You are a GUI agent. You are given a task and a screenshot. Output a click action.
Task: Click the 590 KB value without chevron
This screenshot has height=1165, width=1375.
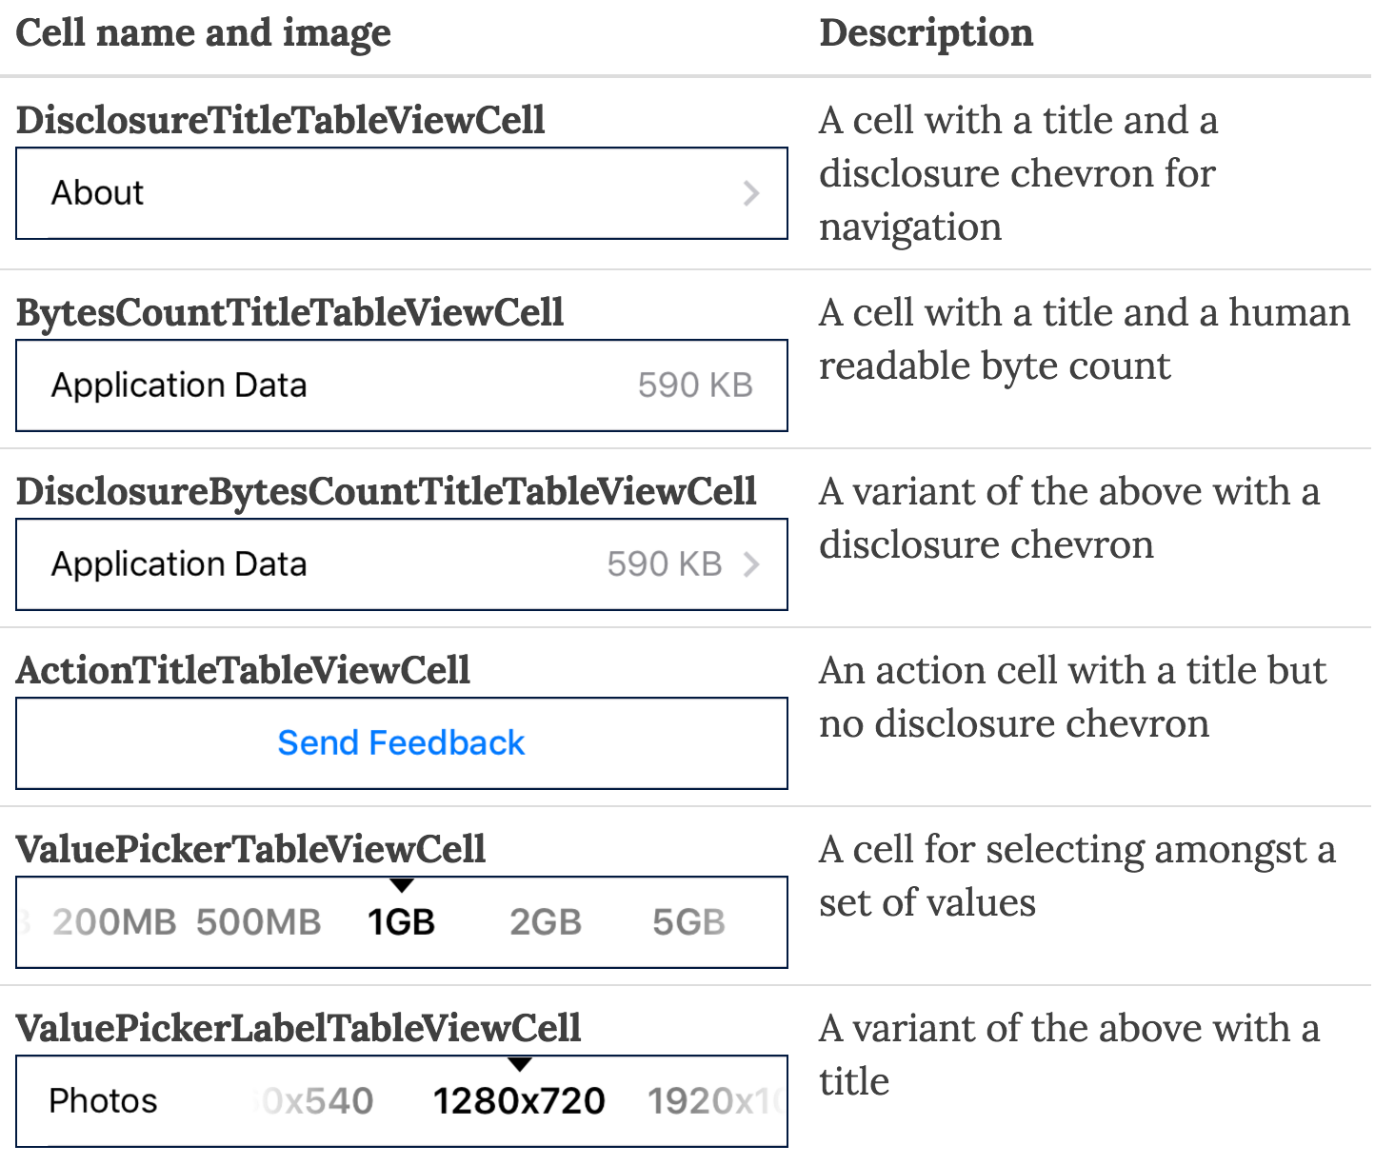point(695,385)
